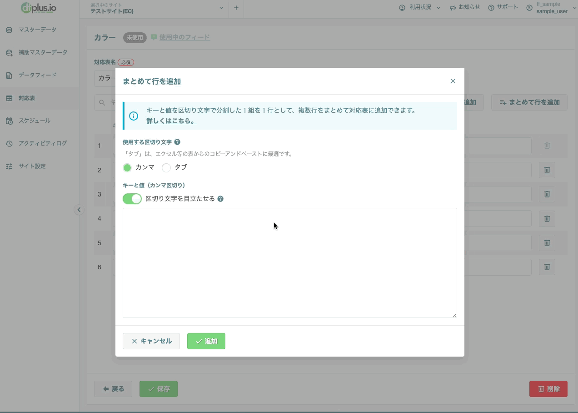Open サイト設定 in the sidebar
This screenshot has height=413, width=578.
40,166
